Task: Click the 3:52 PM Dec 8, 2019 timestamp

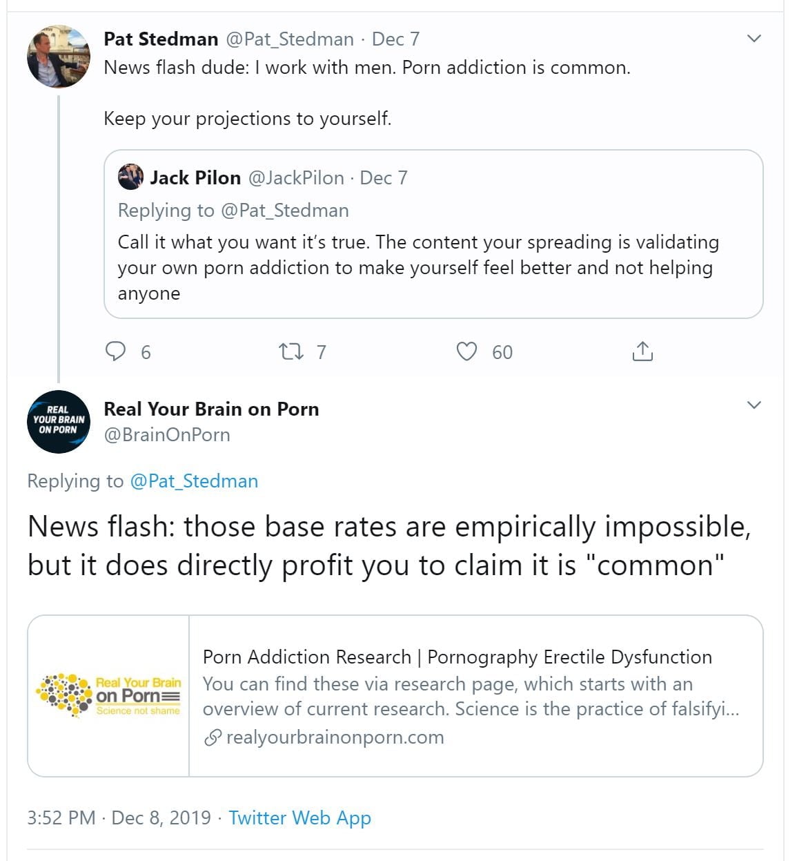Action: pyautogui.click(x=119, y=818)
